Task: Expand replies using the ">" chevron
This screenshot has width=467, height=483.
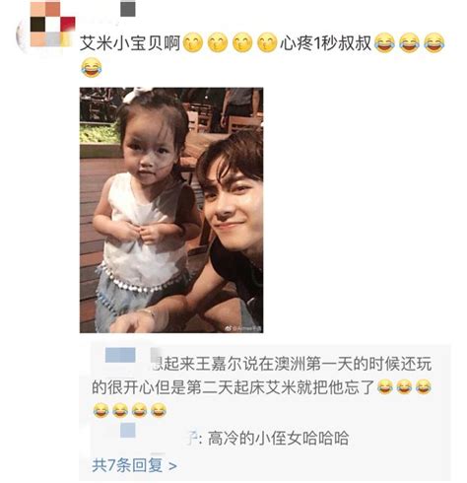Action: pyautogui.click(x=172, y=466)
